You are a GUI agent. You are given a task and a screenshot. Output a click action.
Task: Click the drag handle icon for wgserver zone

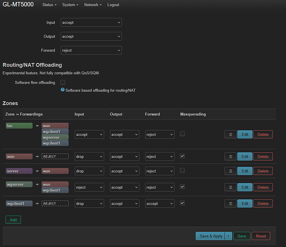pyautogui.click(x=231, y=187)
